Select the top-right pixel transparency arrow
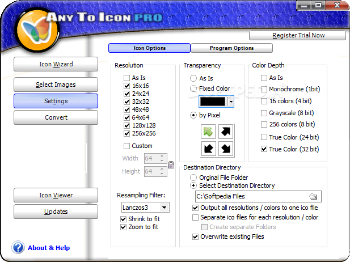The height and width of the screenshot is (262, 350). [x=226, y=132]
